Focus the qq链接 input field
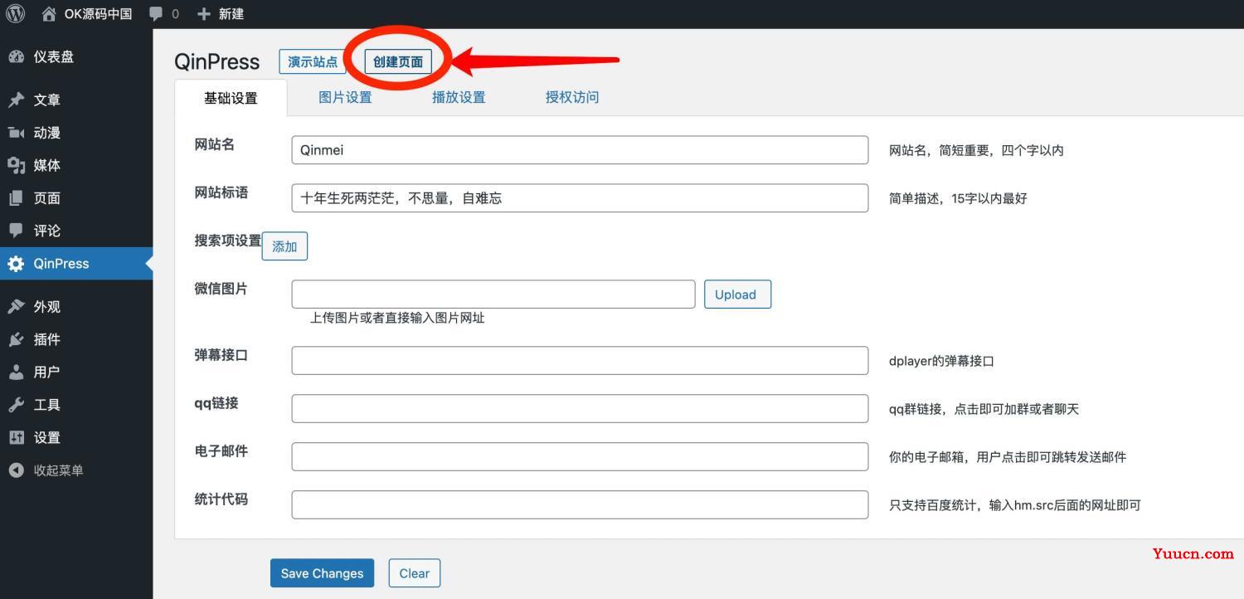This screenshot has height=599, width=1244. pos(580,409)
